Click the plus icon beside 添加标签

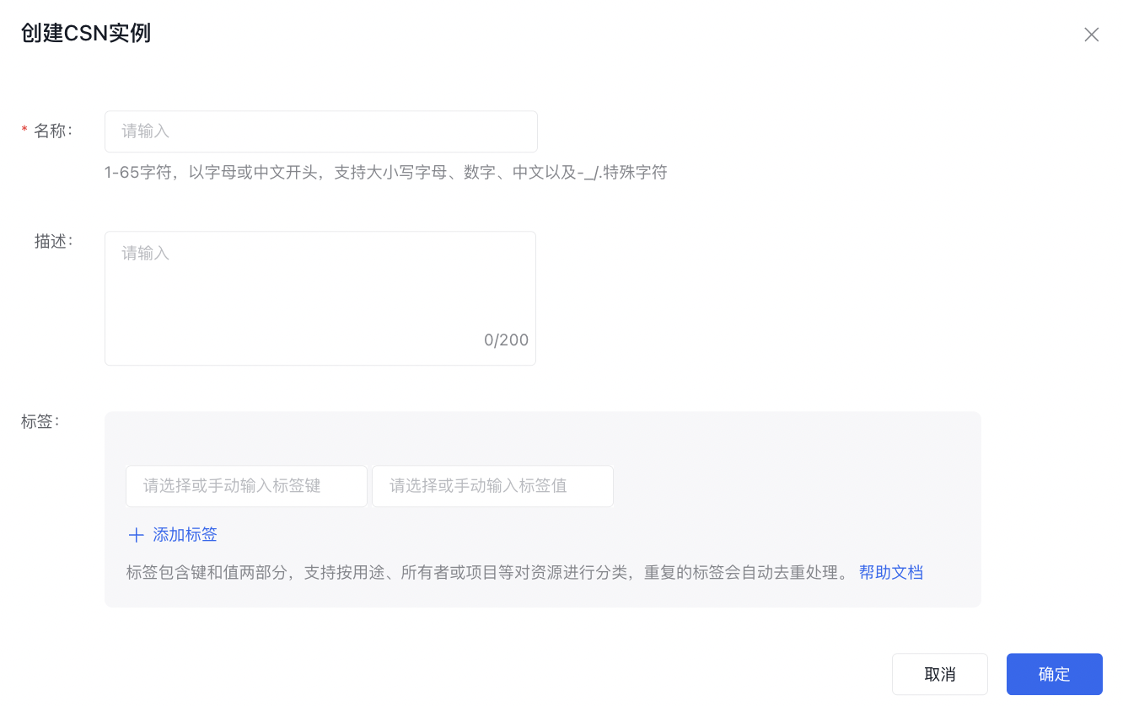pos(136,535)
